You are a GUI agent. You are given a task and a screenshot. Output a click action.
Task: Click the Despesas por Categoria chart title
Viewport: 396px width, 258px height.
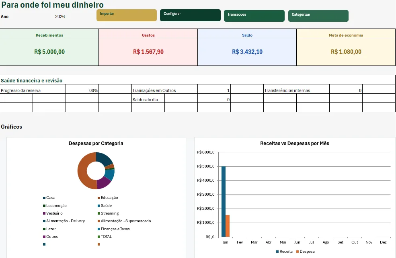point(96,143)
